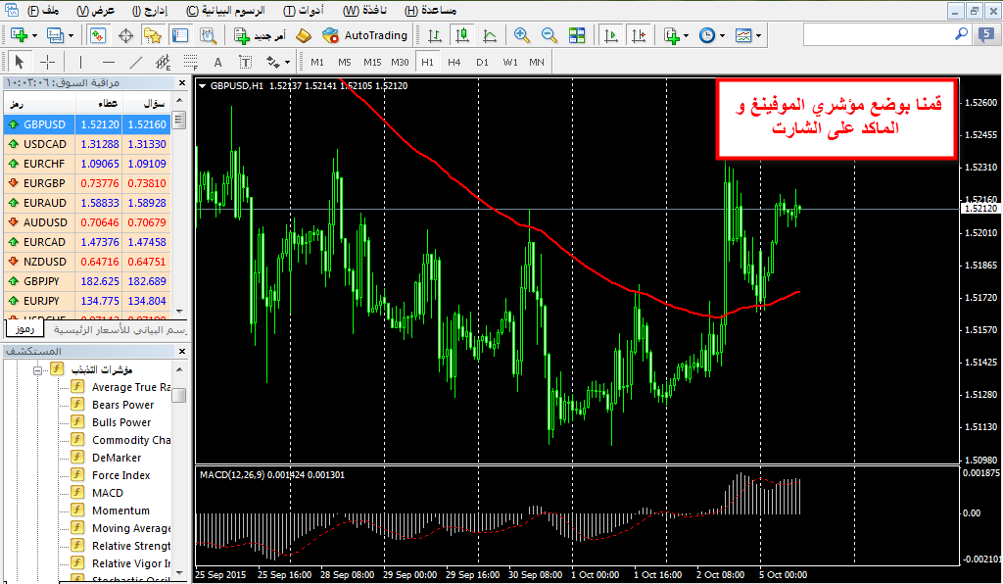The width and height of the screenshot is (1003, 584).
Task: Click the Market Watch scrollbar thumb
Action: click(x=179, y=120)
